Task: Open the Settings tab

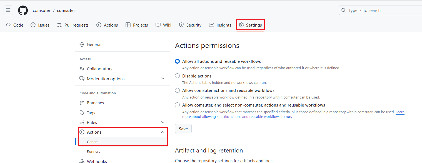Action: point(250,25)
